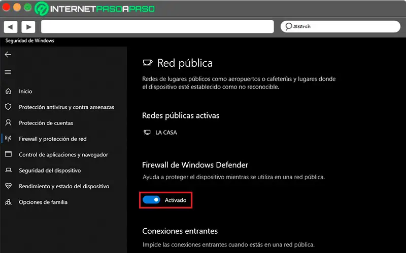Image resolution: width=406 pixels, height=253 pixels.
Task: Click the LA CASA network name
Action: (x=166, y=133)
